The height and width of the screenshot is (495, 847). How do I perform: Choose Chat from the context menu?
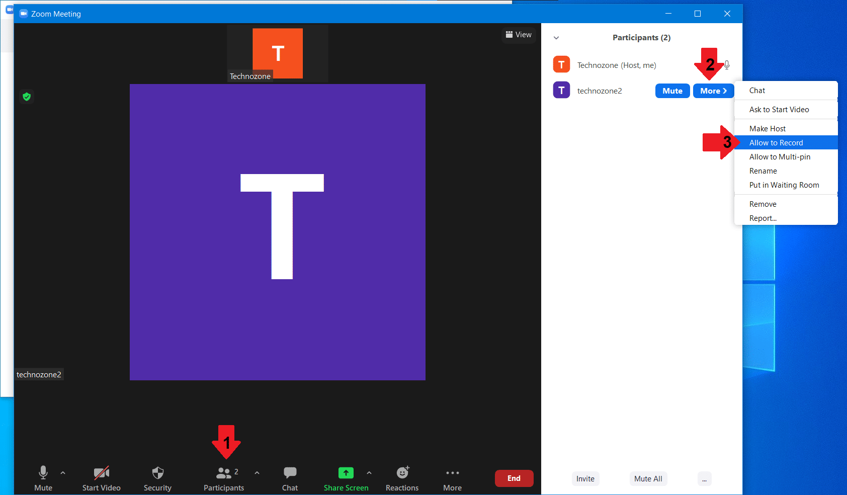pos(786,91)
